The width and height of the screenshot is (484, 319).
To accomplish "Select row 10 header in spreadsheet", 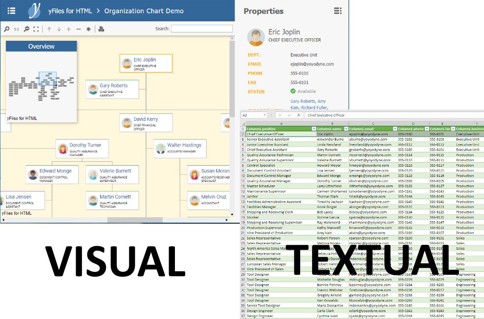I will tap(243, 175).
